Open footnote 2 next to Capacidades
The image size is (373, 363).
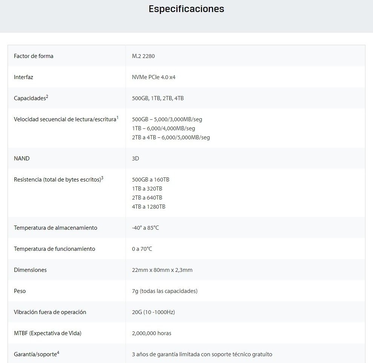tap(47, 96)
